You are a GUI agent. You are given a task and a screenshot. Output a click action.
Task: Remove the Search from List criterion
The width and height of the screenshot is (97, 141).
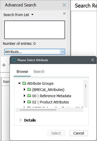point(64,13)
